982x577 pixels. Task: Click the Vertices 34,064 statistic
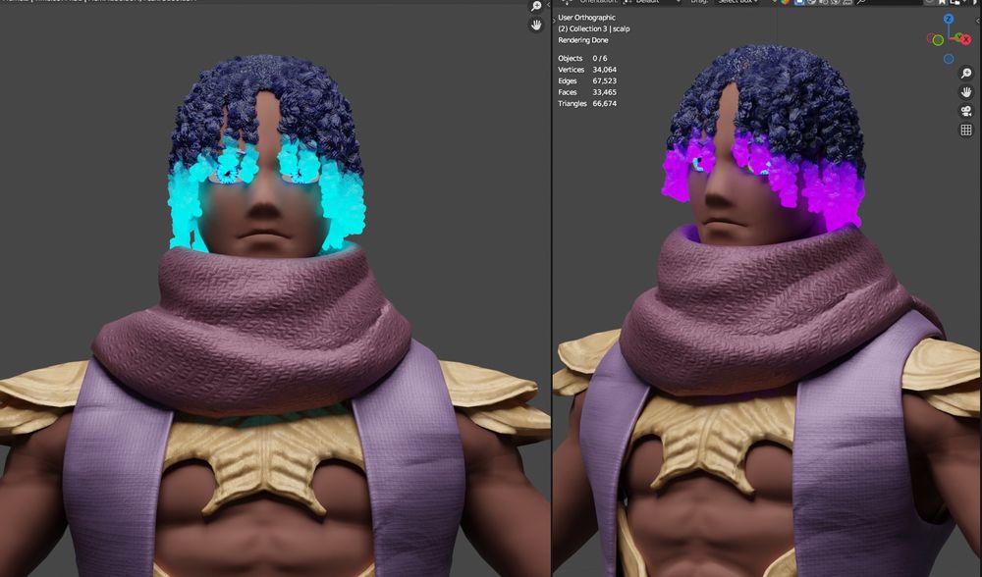[x=587, y=70]
